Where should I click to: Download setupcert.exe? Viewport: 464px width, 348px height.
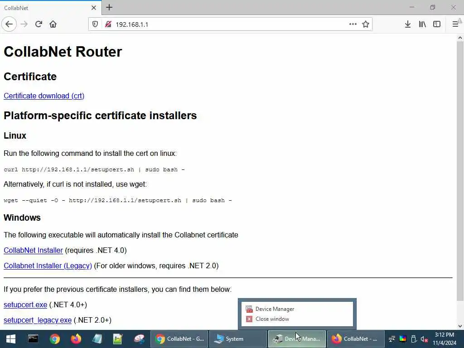[x=25, y=305]
